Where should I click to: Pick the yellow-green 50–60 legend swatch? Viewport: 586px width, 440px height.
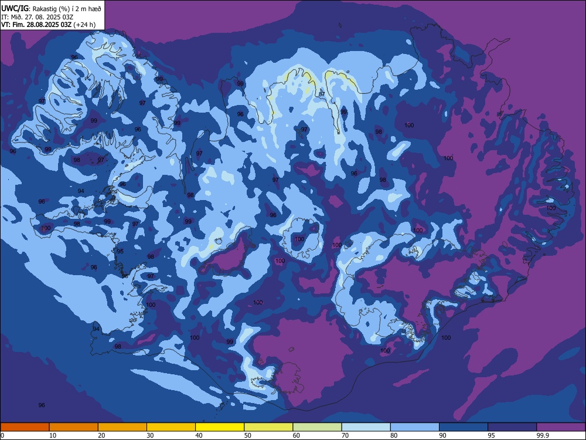268,427
